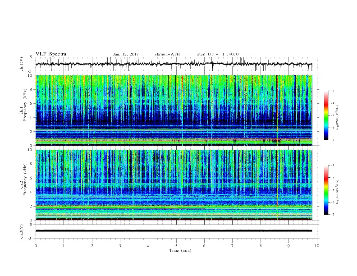
Task: Click the "-7" tick on ch.1 colorbar
Action: click(333, 140)
